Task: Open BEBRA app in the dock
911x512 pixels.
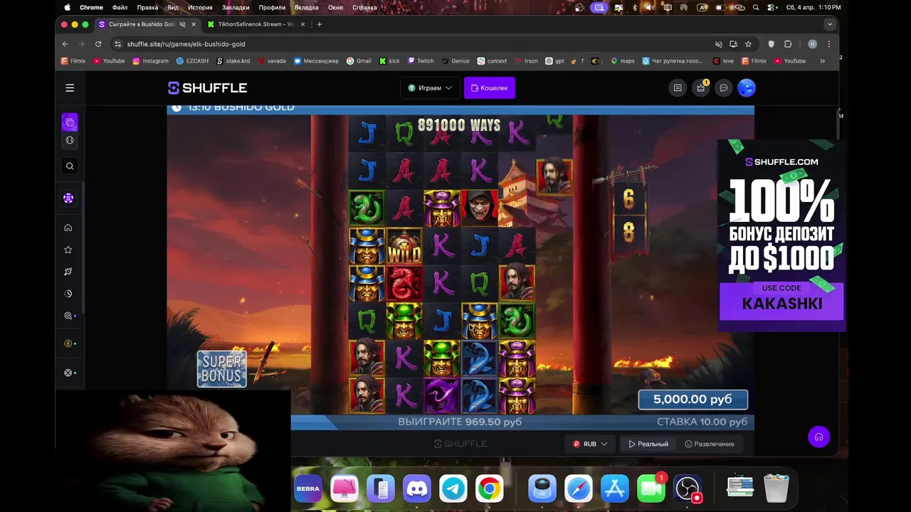Action: pyautogui.click(x=308, y=489)
